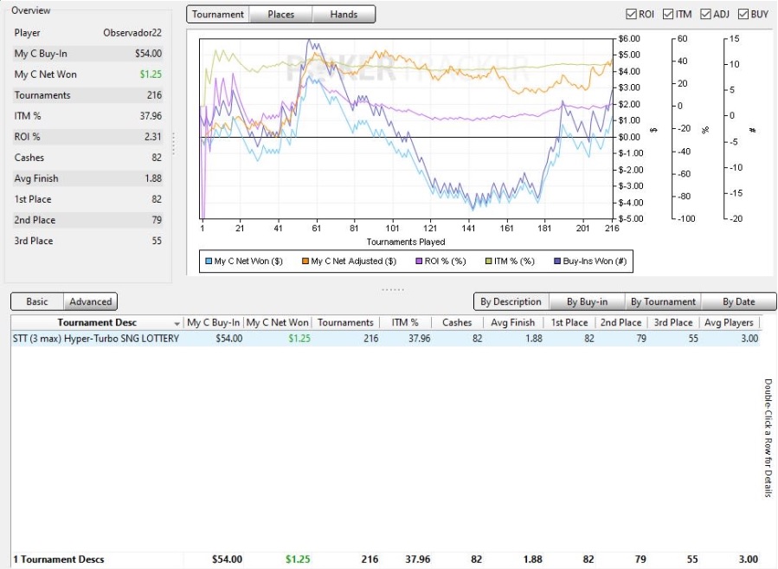This screenshot has height=569, width=778.
Task: Sort by Cashes column header
Action: pyautogui.click(x=457, y=323)
